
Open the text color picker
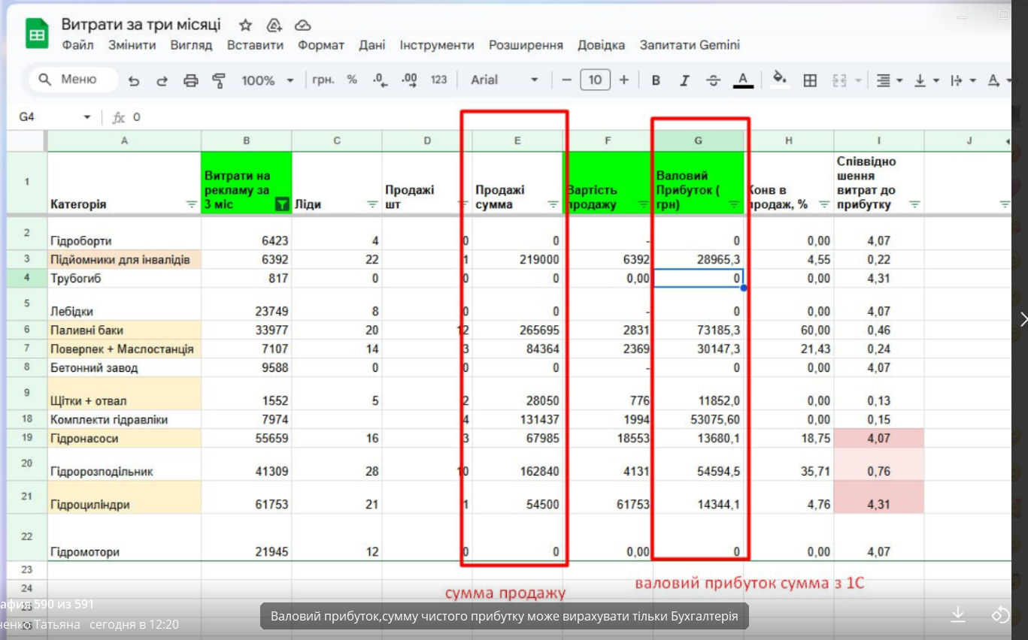point(743,80)
